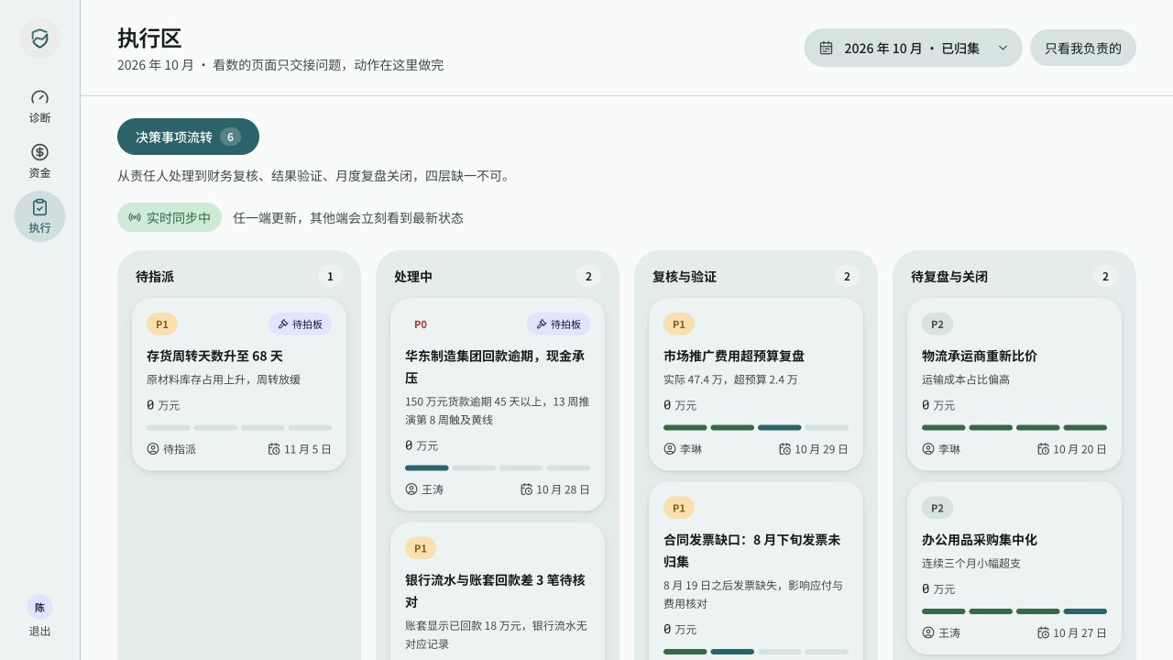Click calendar icon beside 10 月 28 日
This screenshot has width=1173, height=660.
(526, 489)
